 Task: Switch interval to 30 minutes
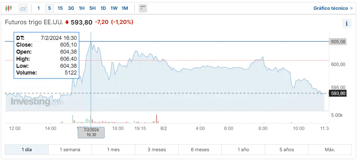(x=71, y=8)
